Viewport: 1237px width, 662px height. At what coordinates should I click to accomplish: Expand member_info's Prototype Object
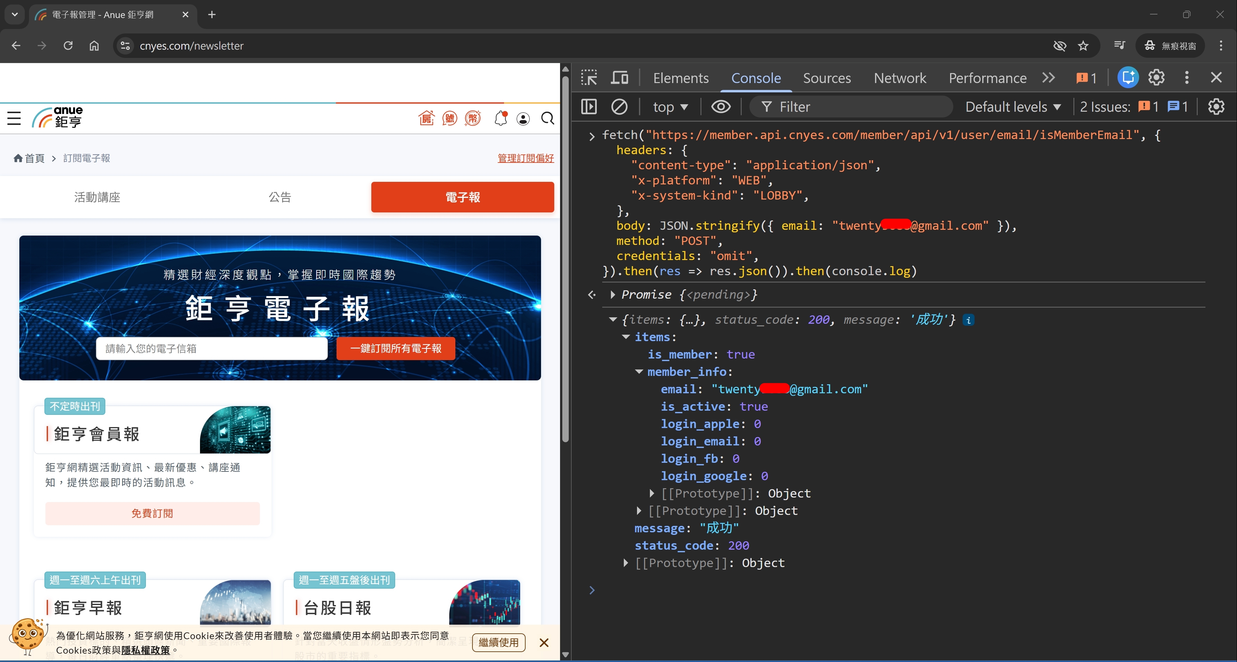pos(652,493)
